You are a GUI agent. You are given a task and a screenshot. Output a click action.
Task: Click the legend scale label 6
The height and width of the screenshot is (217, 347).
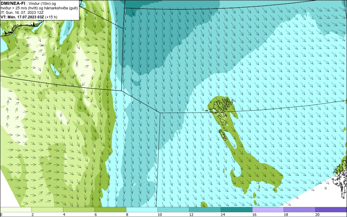[x=96, y=215]
